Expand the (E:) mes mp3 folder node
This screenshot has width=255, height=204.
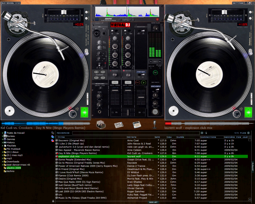3,155
